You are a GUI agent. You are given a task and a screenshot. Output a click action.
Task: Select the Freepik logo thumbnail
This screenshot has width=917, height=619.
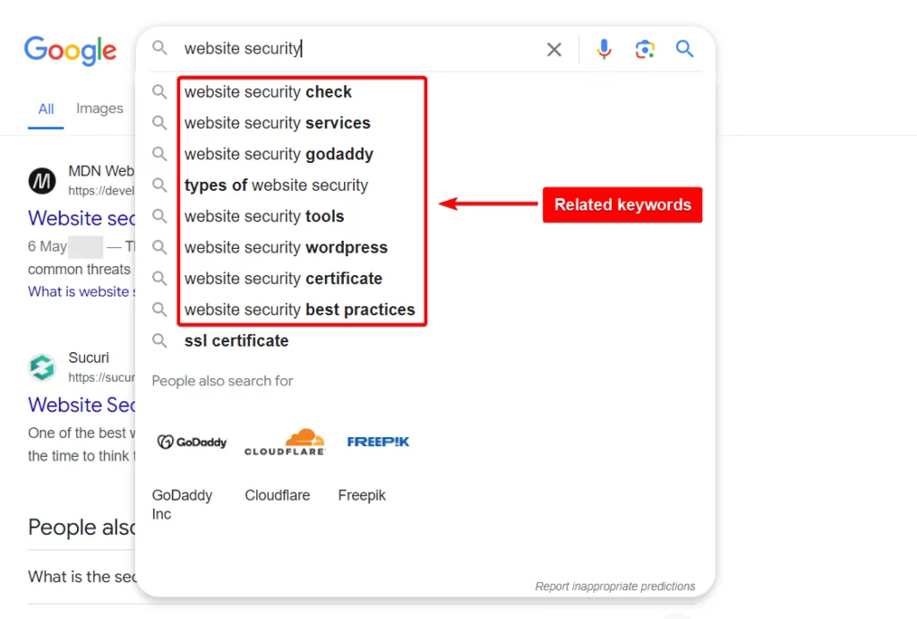tap(378, 442)
